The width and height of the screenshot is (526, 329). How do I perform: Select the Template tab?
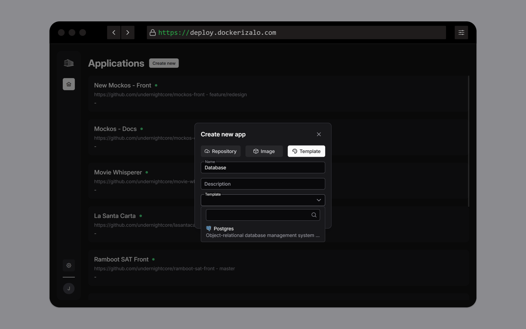point(306,151)
